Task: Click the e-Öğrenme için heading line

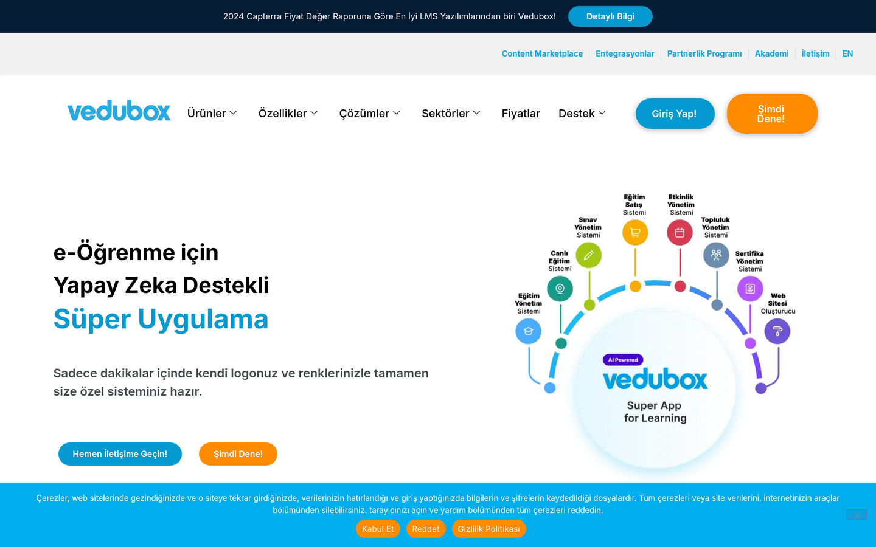Action: tap(136, 252)
